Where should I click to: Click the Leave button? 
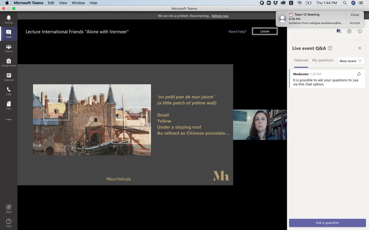click(x=265, y=31)
